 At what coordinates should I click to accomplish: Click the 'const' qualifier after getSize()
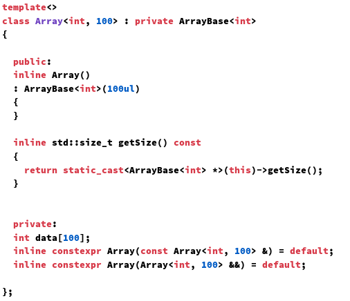tap(187, 143)
